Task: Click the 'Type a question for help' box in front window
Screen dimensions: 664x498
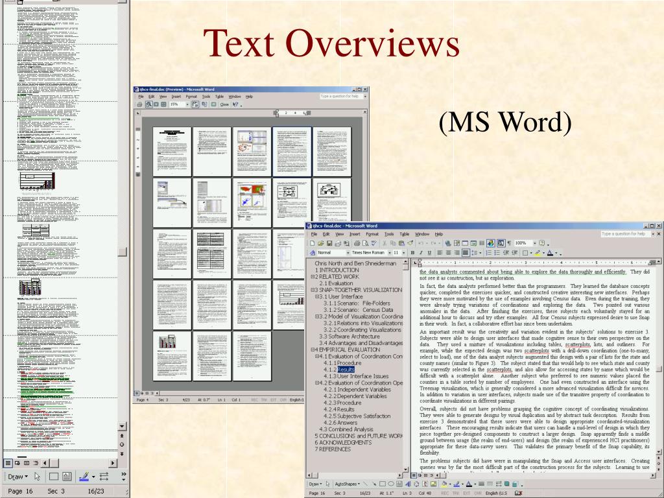Action: pos(624,233)
